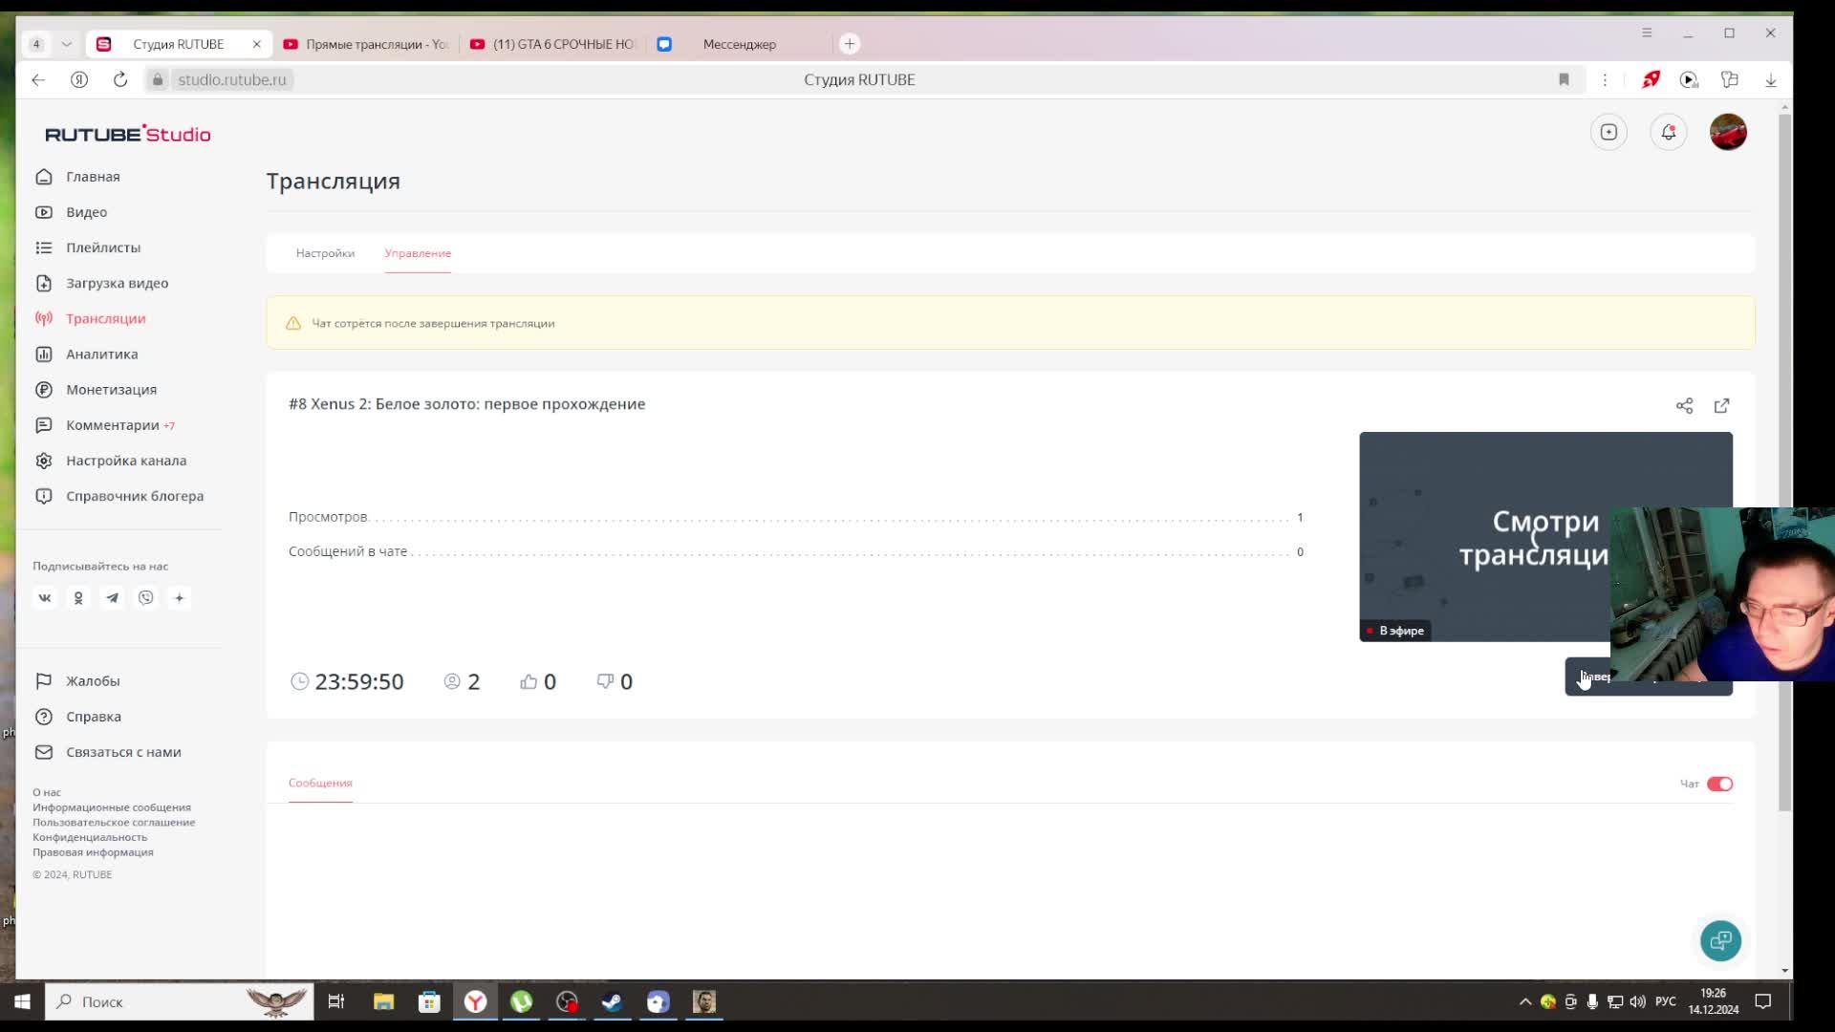The height and width of the screenshot is (1032, 1835).
Task: Click the Odnoklassniki social icon
Action: point(78,598)
